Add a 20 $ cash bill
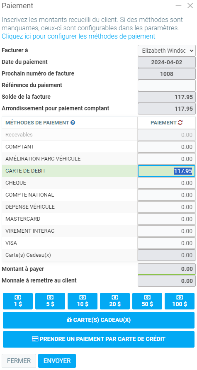Viewport: 197px width, 370px height. (x=115, y=301)
